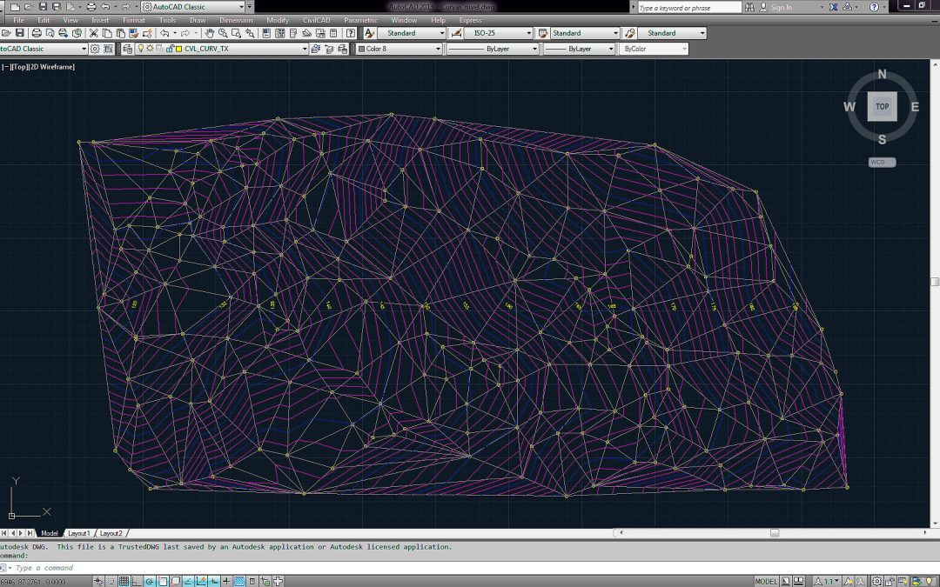The height and width of the screenshot is (587, 940).
Task: Select the Cut scissors icon
Action: coord(94,33)
